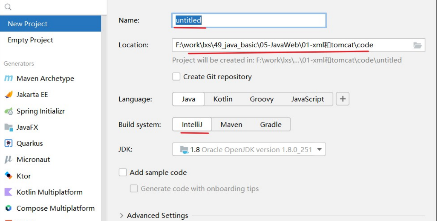437x221 pixels.
Task: Choose Spring Initializr generator label
Action: click(40, 111)
